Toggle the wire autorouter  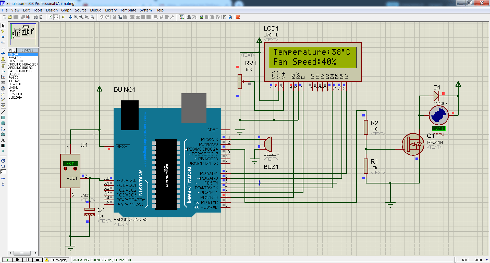181,17
